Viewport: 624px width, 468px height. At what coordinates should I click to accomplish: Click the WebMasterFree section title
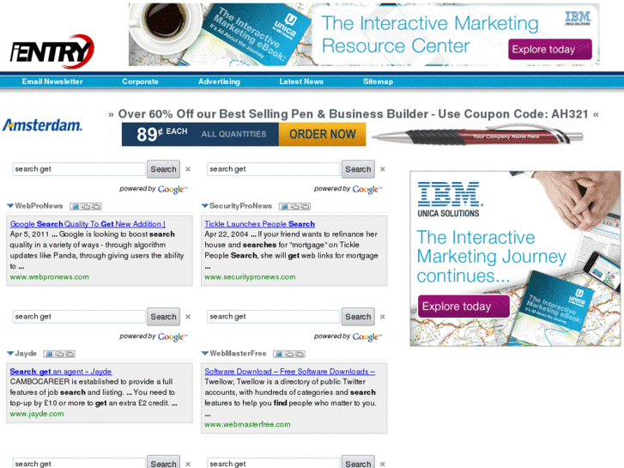(x=238, y=353)
